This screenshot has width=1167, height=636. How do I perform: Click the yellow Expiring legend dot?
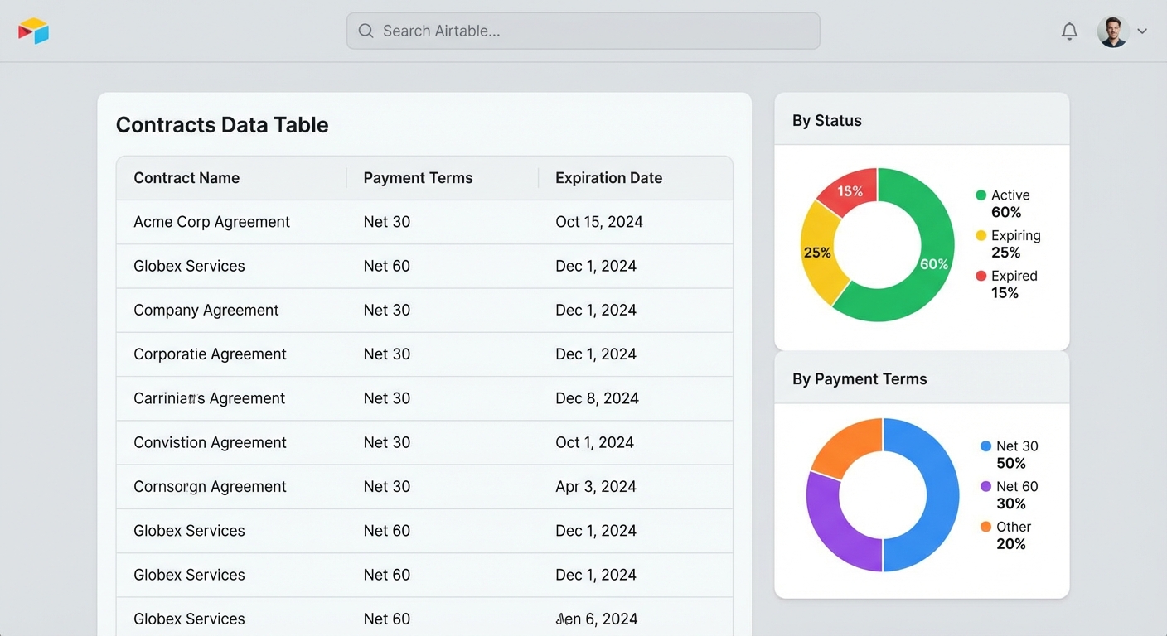(981, 235)
